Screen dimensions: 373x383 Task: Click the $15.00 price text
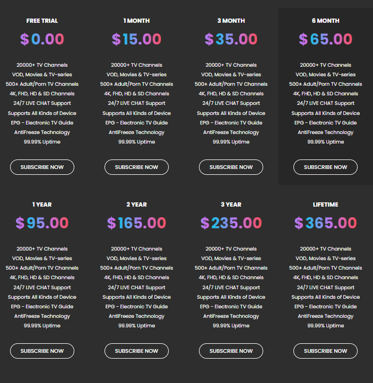136,39
